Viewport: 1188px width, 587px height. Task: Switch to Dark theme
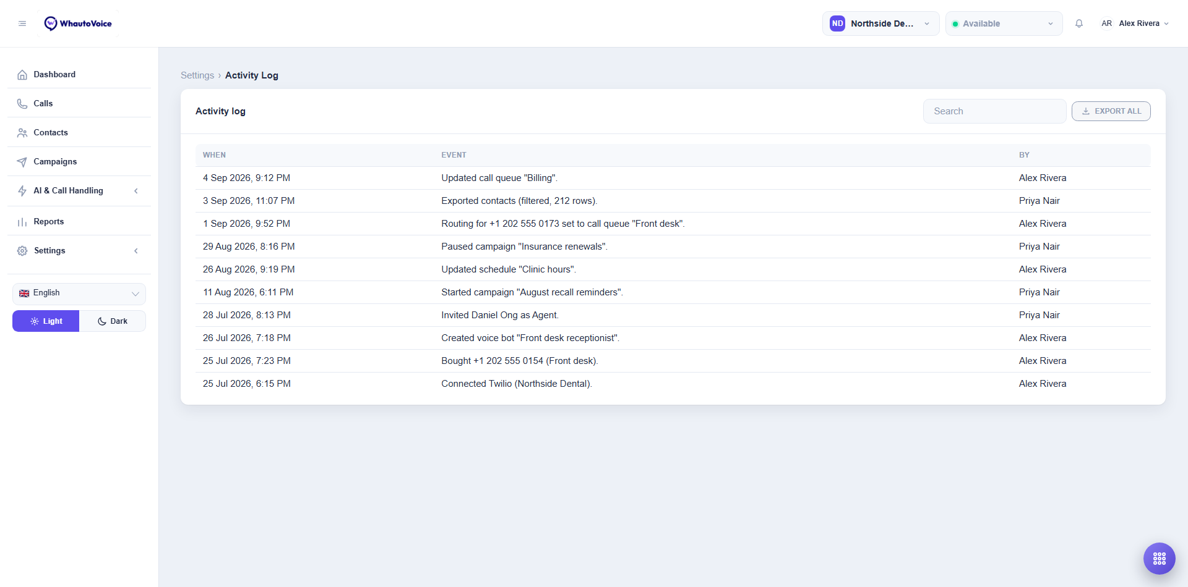113,321
